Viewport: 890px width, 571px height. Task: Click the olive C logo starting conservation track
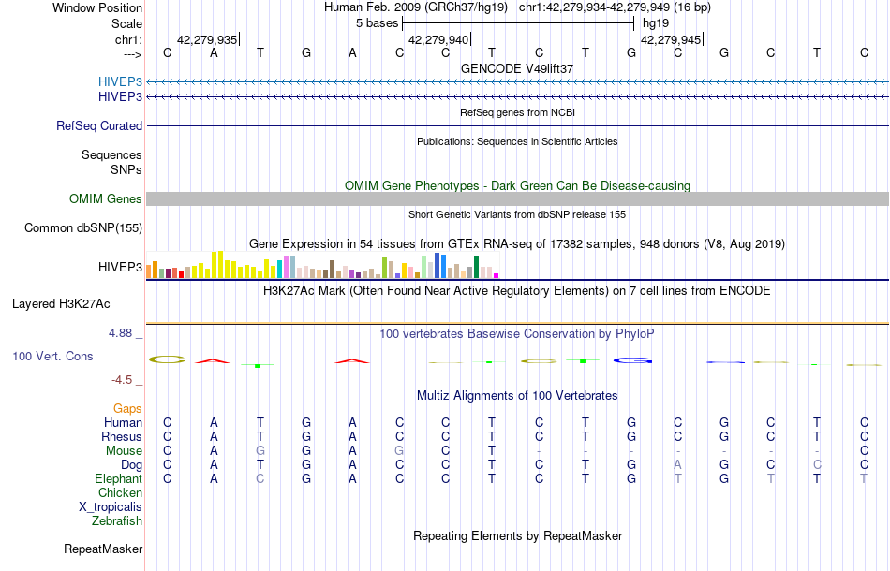(x=167, y=359)
